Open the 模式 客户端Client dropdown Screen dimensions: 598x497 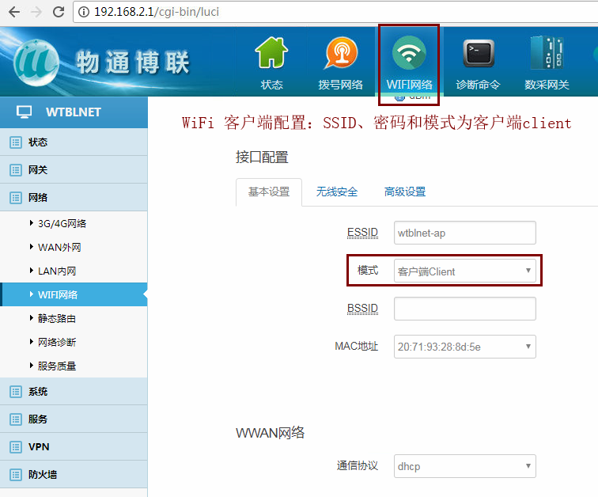click(465, 271)
